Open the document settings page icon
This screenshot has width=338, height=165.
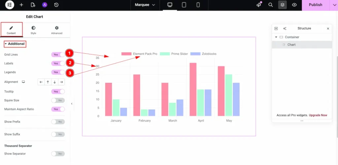(33, 5)
